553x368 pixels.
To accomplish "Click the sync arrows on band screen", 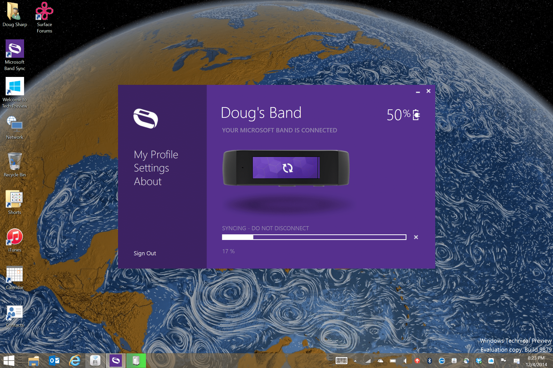I will tap(288, 168).
